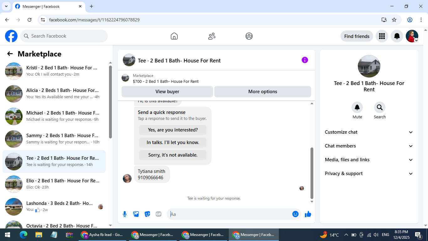Open the Michael 2 Beds 1 Bath conversation

pyautogui.click(x=54, y=116)
